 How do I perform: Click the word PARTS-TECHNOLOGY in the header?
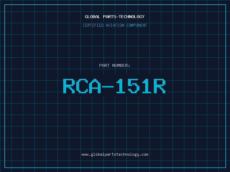pyautogui.click(x=124, y=17)
